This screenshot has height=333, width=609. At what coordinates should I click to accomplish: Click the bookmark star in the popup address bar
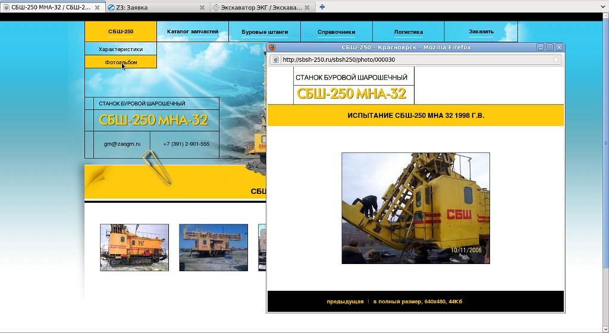point(556,59)
